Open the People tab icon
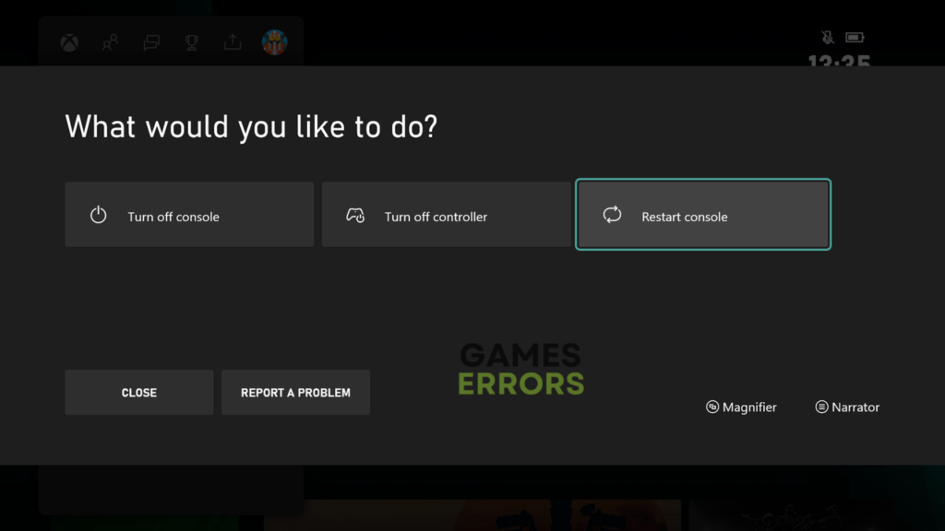945x531 pixels. pos(111,42)
